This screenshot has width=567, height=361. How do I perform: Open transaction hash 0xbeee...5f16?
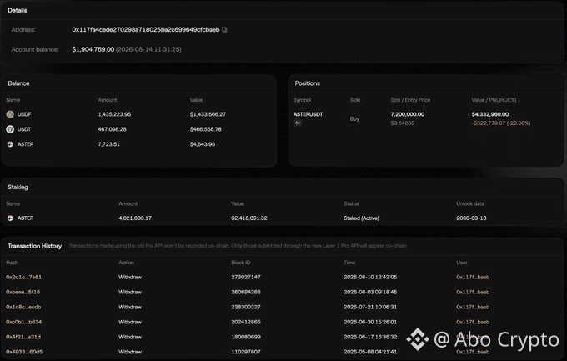pyautogui.click(x=23, y=292)
